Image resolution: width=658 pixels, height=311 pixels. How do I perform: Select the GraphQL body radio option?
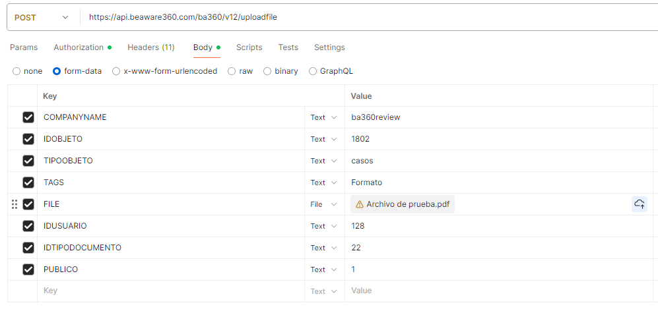pyautogui.click(x=313, y=71)
